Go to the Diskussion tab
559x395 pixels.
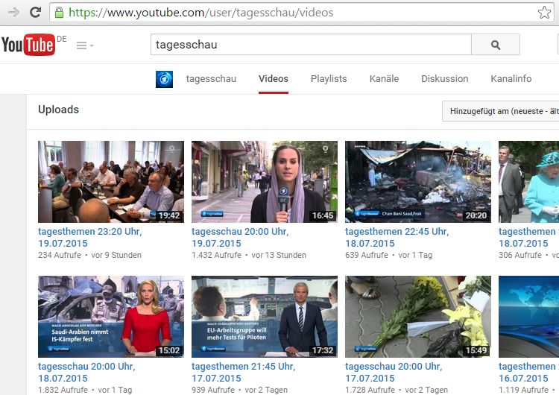(444, 79)
